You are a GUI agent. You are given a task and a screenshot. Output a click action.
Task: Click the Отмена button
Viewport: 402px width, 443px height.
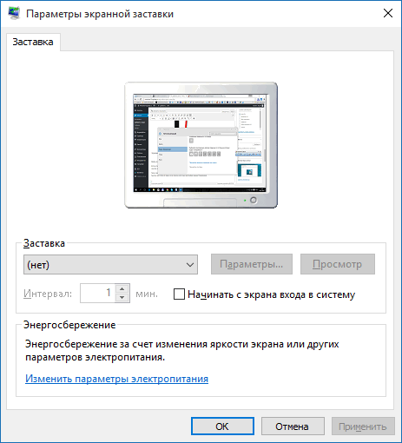(x=293, y=426)
